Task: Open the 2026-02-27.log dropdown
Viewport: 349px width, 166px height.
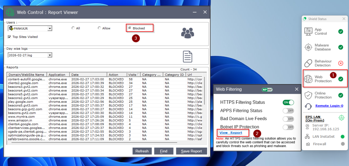Action: click(x=50, y=55)
